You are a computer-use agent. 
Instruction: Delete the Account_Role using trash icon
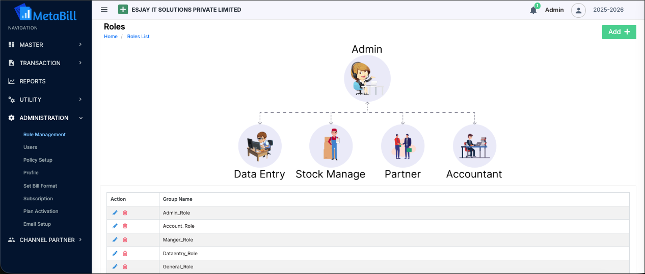125,226
